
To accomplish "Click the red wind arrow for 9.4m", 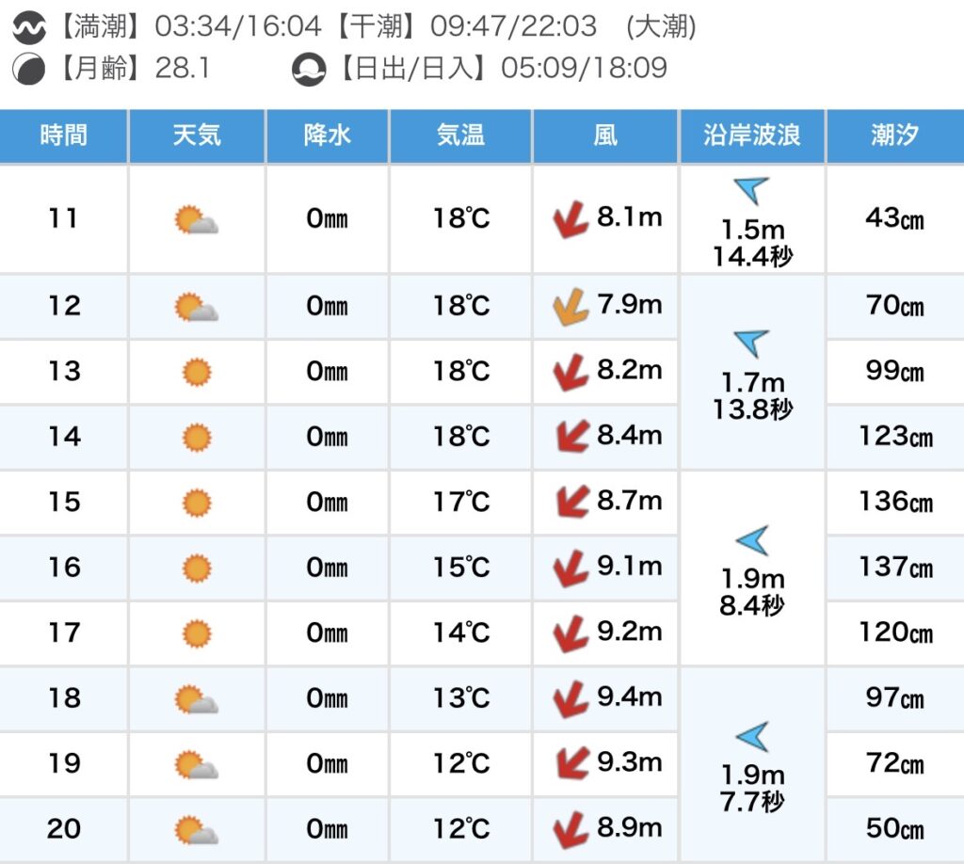I will tap(570, 698).
